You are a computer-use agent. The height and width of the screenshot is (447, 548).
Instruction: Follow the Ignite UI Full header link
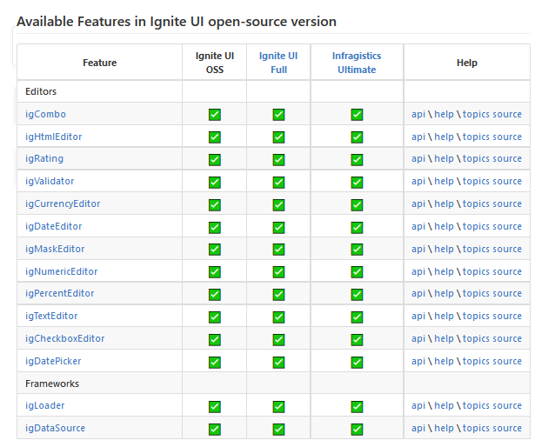point(278,63)
